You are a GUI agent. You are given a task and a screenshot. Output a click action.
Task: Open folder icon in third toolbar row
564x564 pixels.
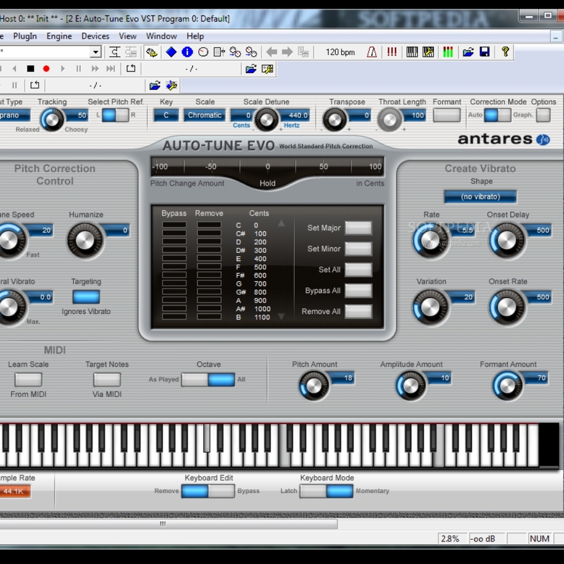click(155, 86)
